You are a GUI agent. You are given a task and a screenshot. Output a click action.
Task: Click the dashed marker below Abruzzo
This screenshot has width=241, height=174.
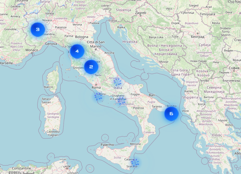click(118, 82)
